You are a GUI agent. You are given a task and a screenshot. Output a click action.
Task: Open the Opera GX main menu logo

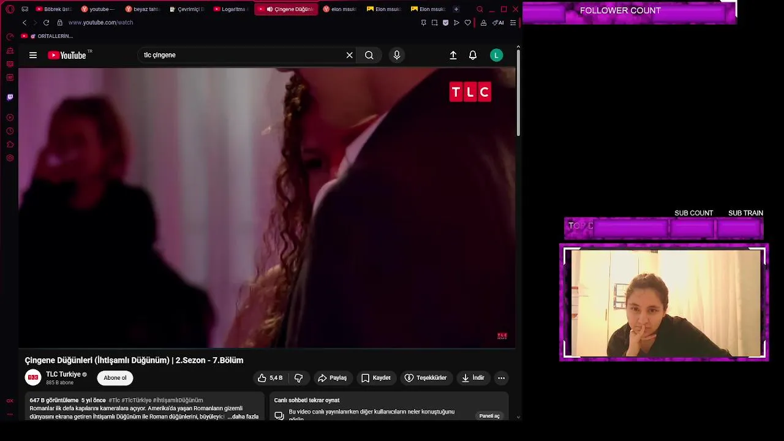coord(10,9)
